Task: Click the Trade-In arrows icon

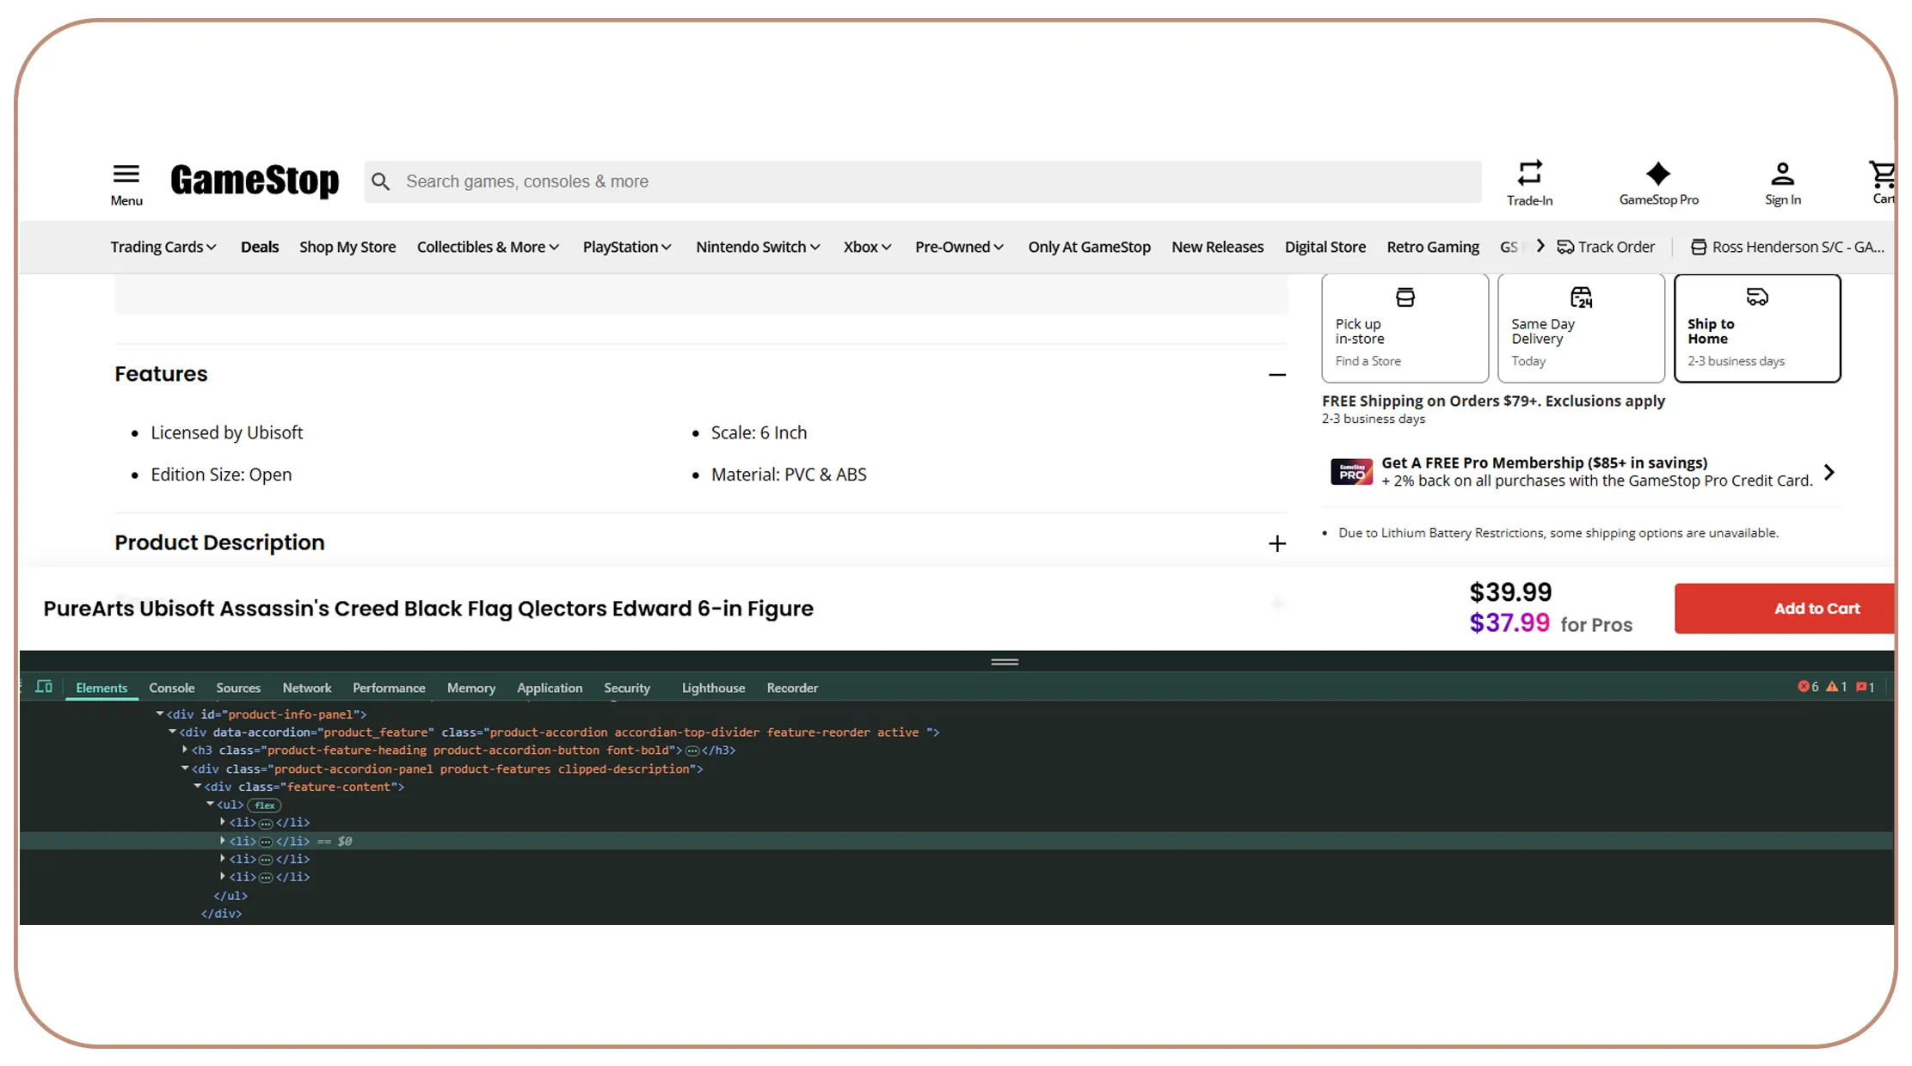Action: [x=1529, y=173]
